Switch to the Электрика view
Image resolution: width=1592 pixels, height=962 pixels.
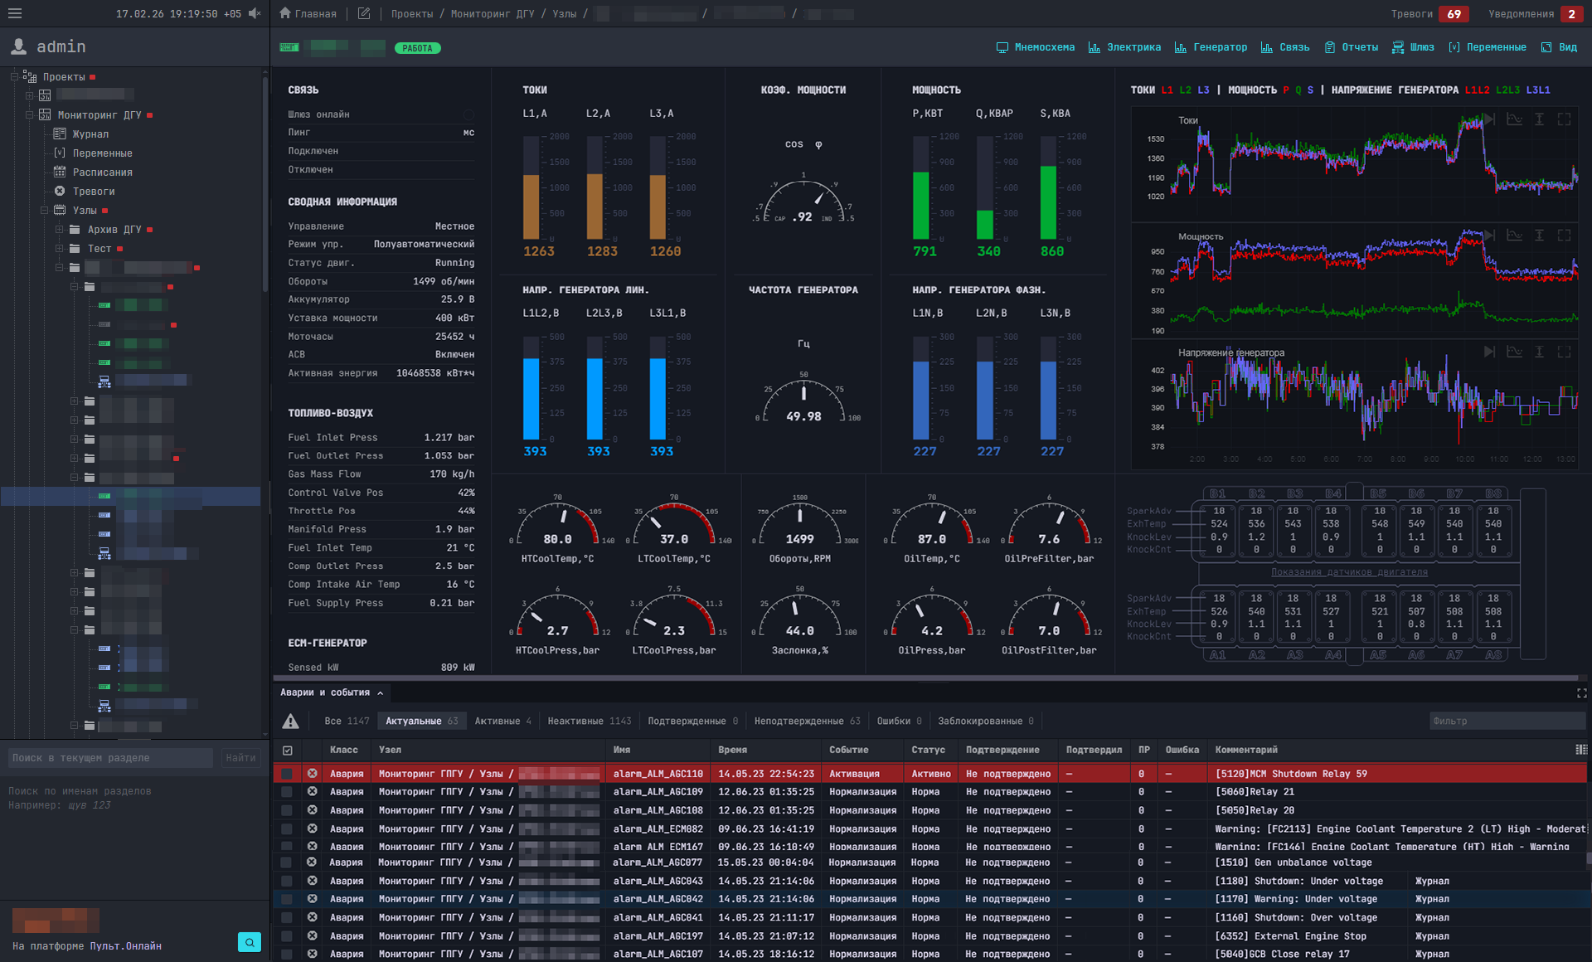(x=1133, y=47)
